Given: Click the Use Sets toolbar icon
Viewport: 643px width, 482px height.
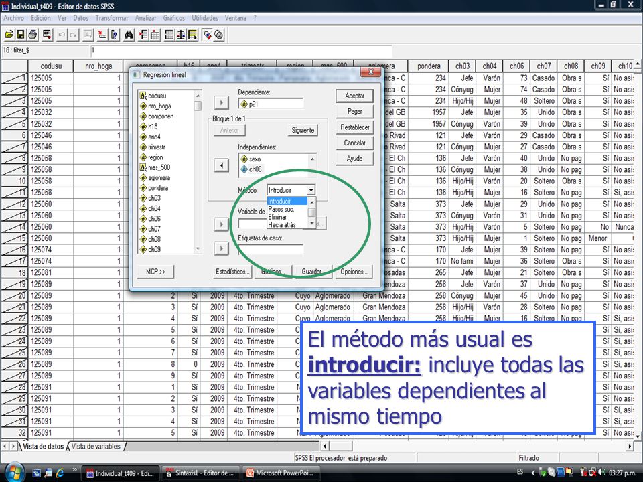Looking at the screenshot, I should pyautogui.click(x=219, y=35).
